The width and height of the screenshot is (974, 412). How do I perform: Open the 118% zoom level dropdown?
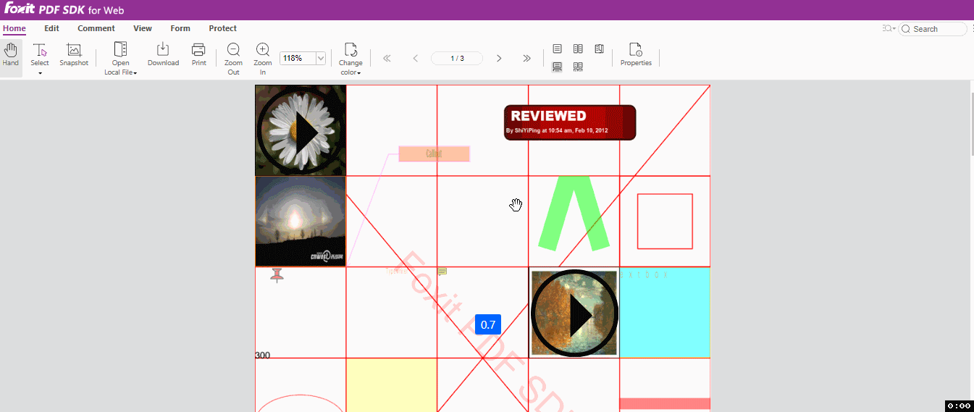(x=321, y=59)
